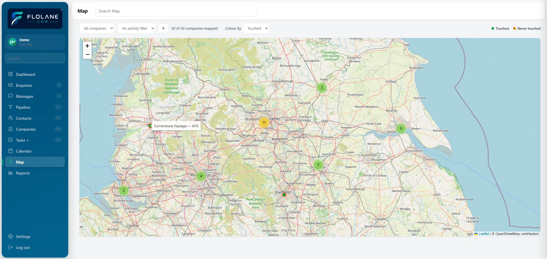Click the Sheffield company marker
Screen dimensions: 547x259
pyautogui.click(x=284, y=195)
